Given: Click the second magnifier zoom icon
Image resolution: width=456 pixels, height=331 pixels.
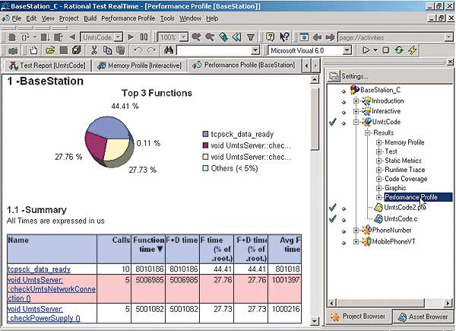Looking at the screenshot, I should coord(210,37).
